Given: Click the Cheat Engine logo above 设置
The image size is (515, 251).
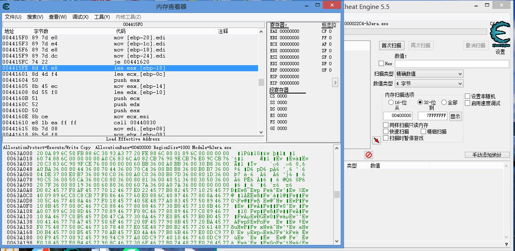Looking at the screenshot, I should pos(500,35).
